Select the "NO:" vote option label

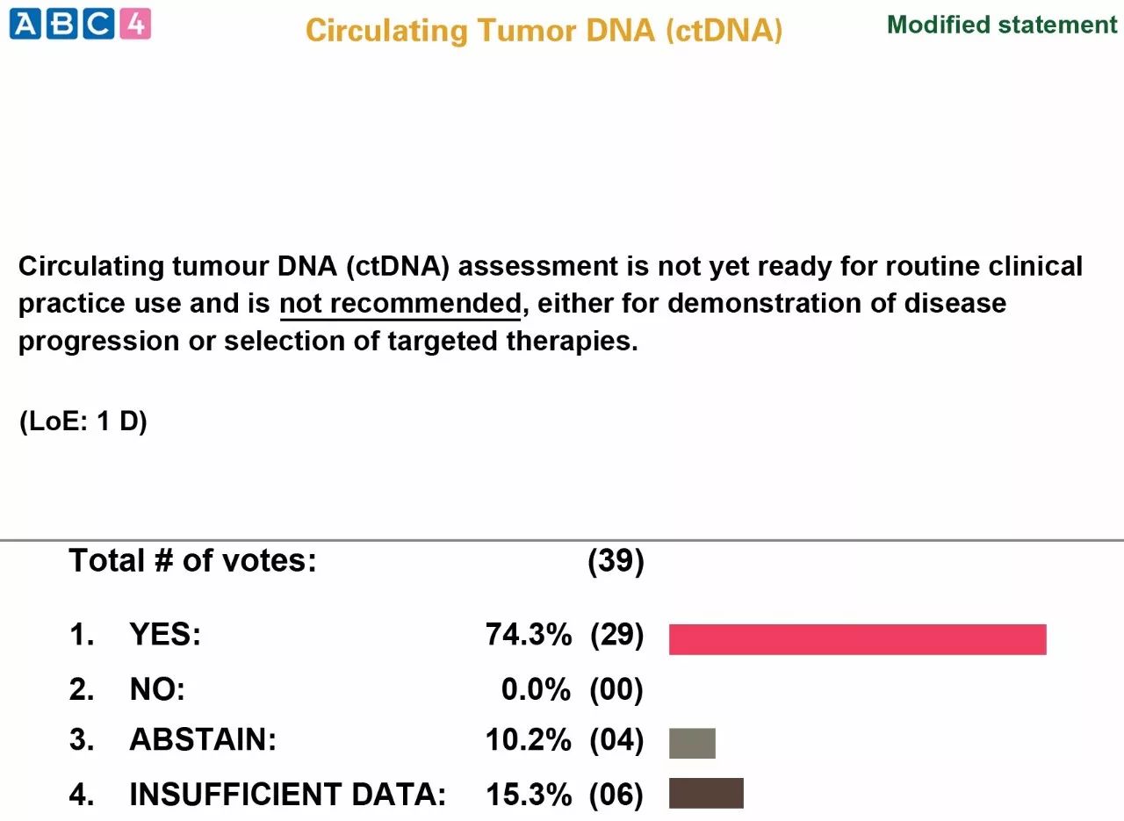click(x=157, y=690)
